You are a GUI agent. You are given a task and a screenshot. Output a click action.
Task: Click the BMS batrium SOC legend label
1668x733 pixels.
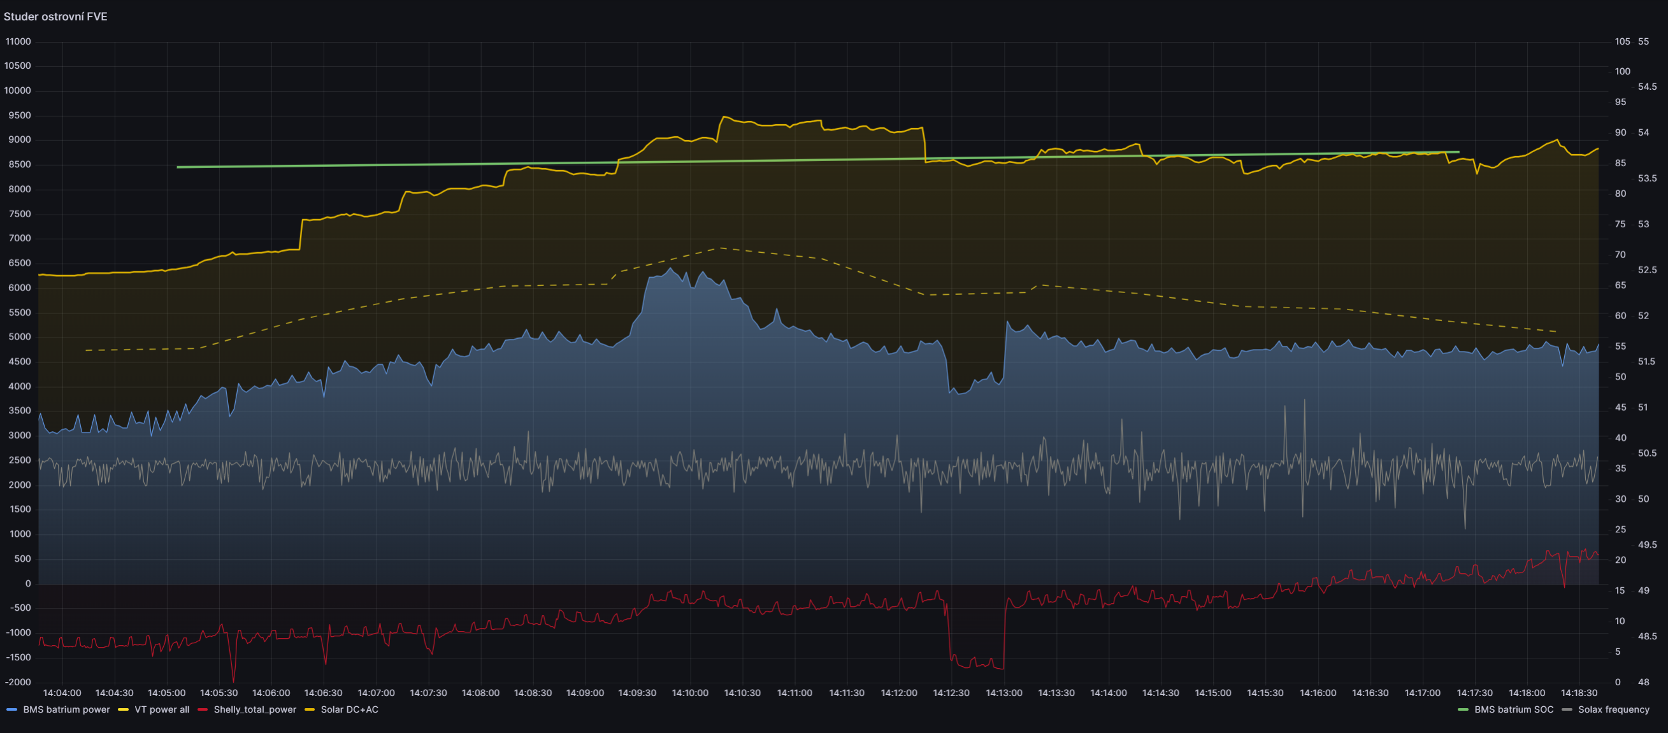pyautogui.click(x=1513, y=709)
